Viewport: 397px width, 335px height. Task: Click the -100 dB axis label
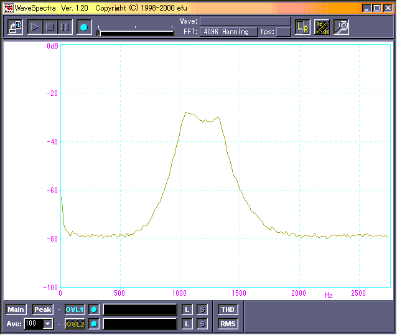[x=50, y=287]
